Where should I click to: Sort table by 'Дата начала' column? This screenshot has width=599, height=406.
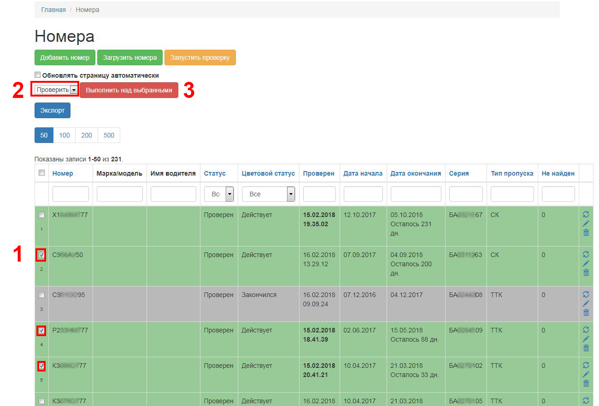pos(363,173)
